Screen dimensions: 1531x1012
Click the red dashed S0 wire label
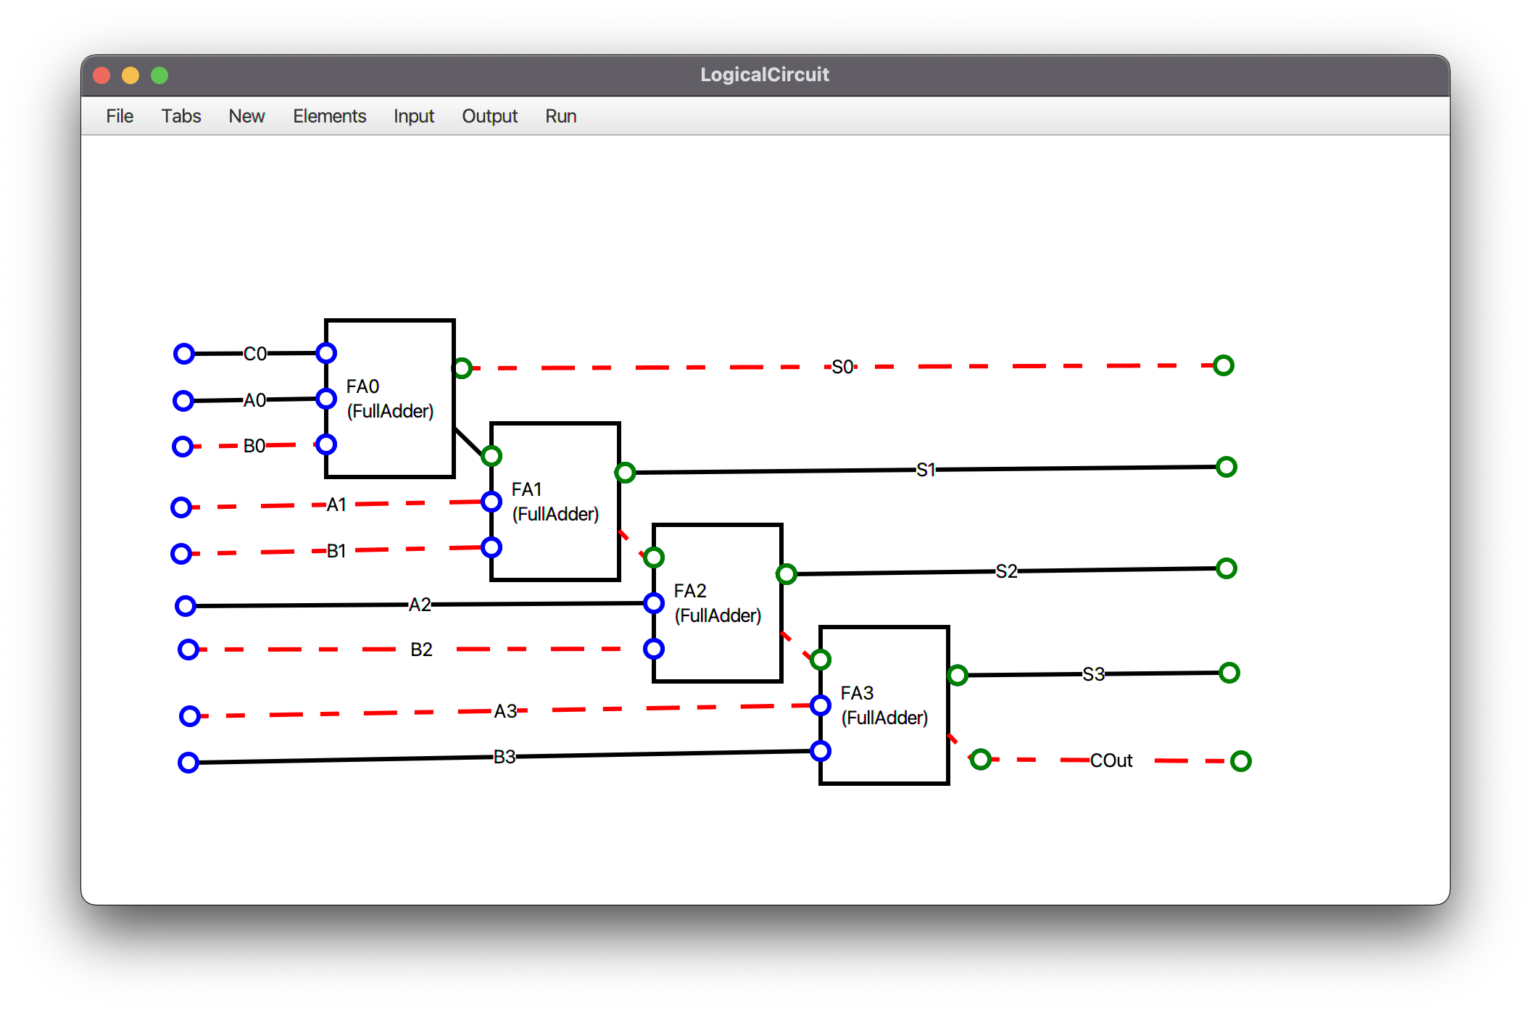click(842, 367)
